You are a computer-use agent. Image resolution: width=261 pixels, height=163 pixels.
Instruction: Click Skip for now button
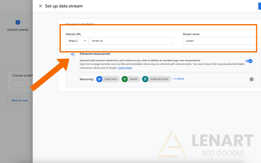click(20, 100)
